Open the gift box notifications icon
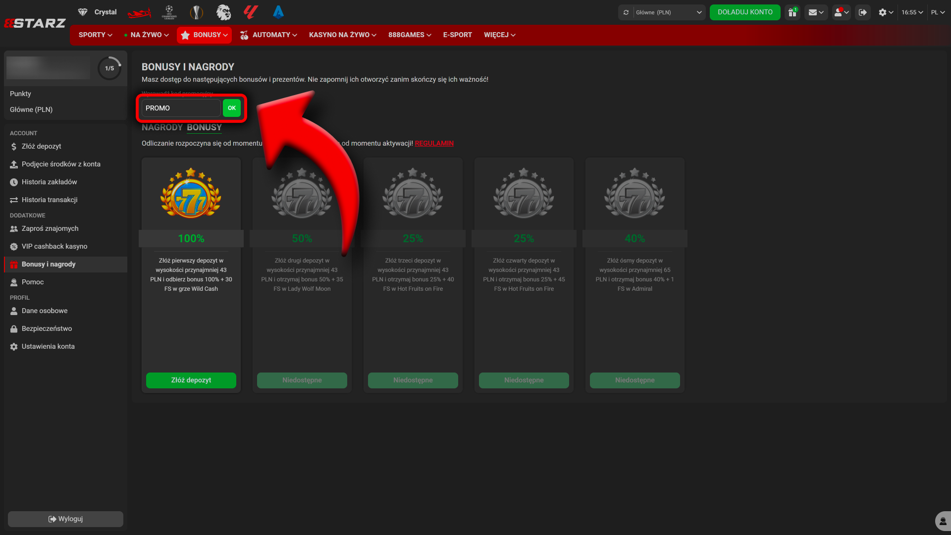 click(792, 12)
